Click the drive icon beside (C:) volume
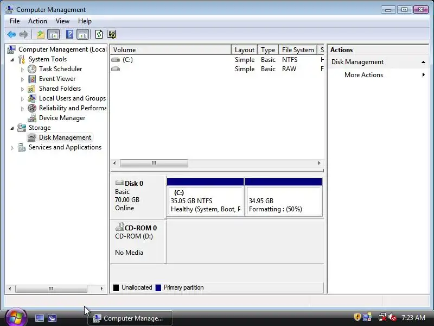This screenshot has height=326, width=434. click(x=116, y=60)
